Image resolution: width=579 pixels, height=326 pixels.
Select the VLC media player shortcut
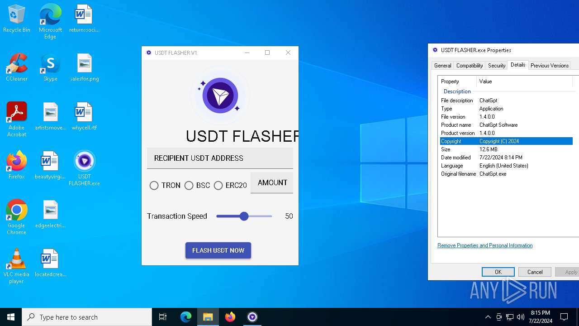point(17,266)
